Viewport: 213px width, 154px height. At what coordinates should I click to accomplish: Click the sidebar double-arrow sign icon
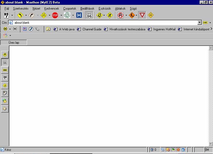(5, 70)
